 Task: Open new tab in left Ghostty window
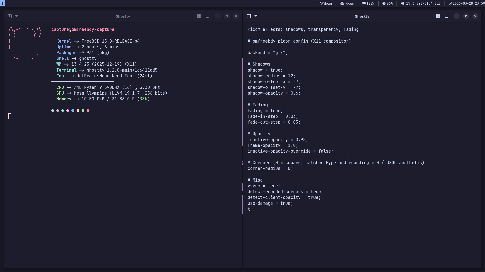[10, 16]
